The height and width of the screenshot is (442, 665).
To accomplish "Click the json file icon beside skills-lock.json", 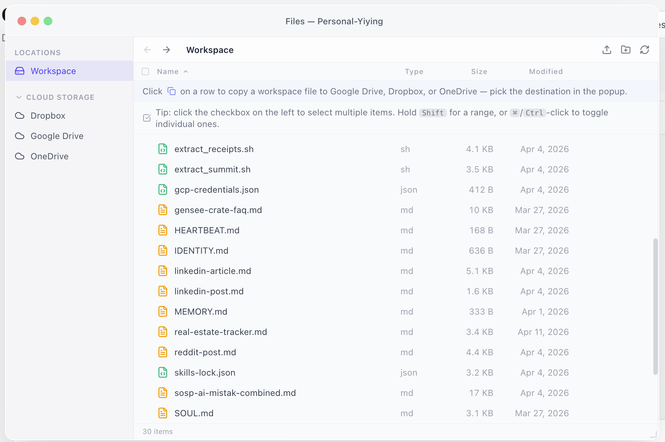I will coord(163,372).
